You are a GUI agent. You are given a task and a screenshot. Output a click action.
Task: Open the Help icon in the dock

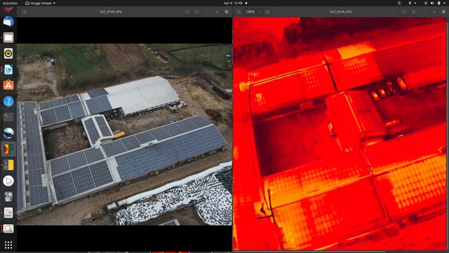pyautogui.click(x=8, y=101)
